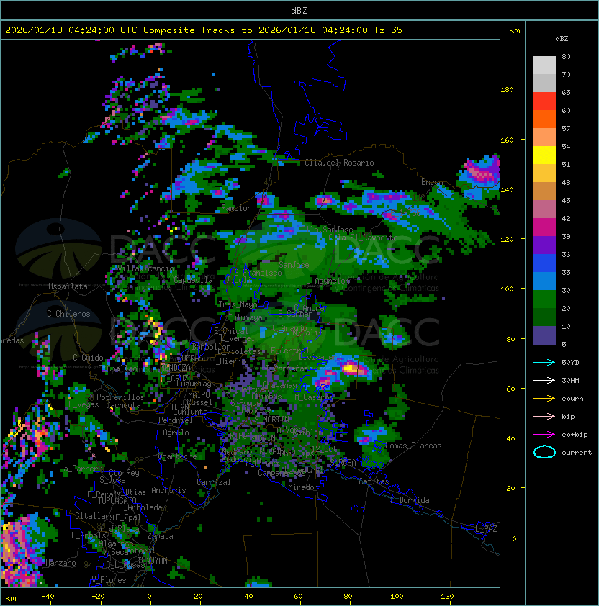Click the 'TUPUNGATO' map label
Screen dimensions: 599x606
click(x=117, y=501)
